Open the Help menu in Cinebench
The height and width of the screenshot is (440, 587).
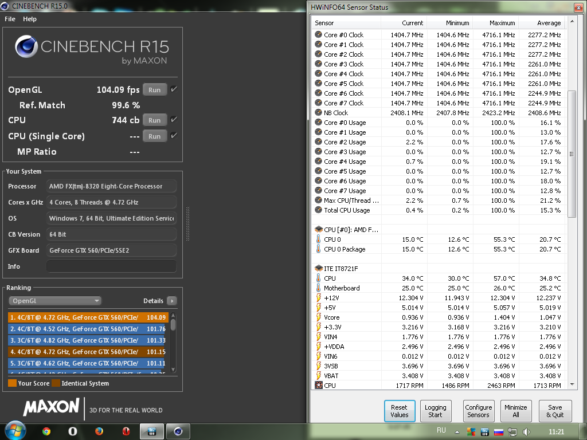tap(30, 19)
